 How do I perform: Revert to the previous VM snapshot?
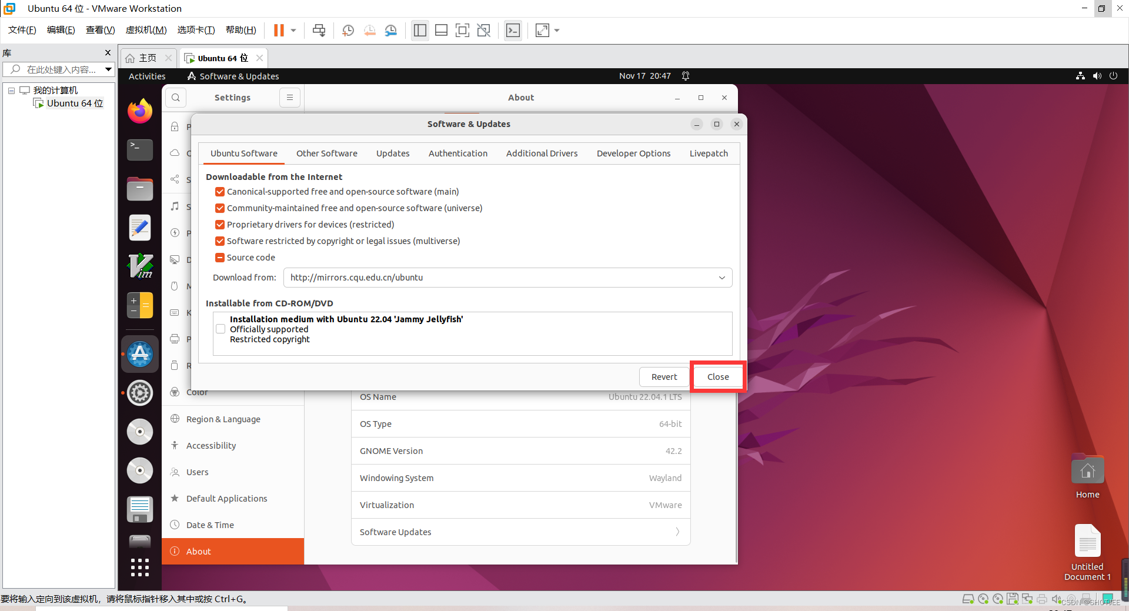point(369,30)
